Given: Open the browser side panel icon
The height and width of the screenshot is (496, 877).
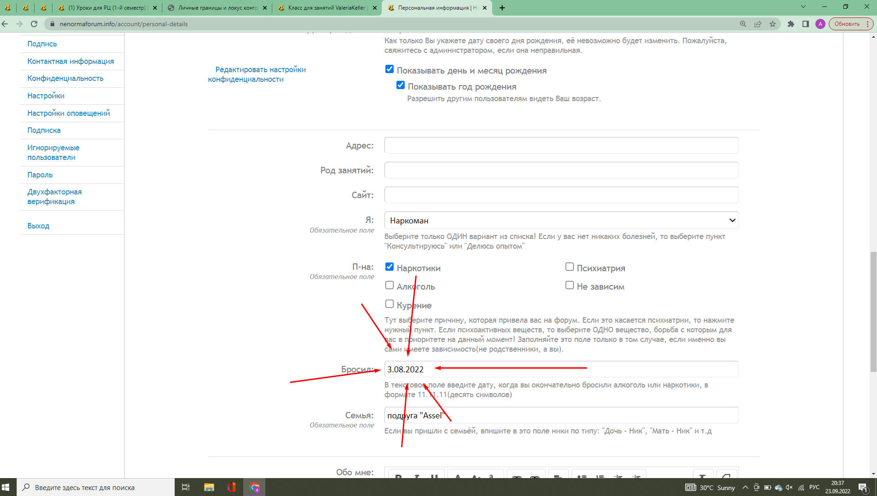Looking at the screenshot, I should 806,24.
